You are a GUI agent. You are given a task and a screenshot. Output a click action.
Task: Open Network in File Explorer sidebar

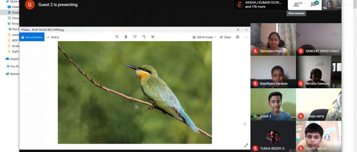point(13,74)
